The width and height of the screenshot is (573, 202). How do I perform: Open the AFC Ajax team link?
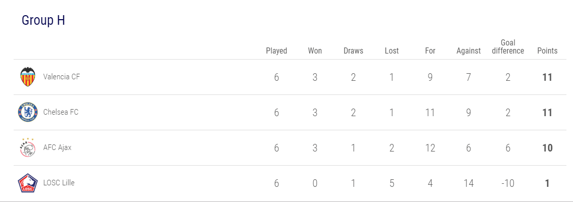point(58,147)
